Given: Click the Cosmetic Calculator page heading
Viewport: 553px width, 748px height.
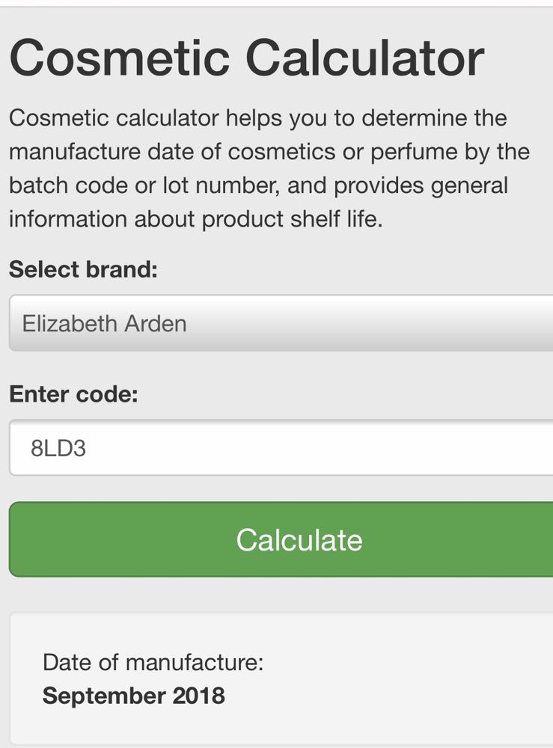Looking at the screenshot, I should [247, 58].
